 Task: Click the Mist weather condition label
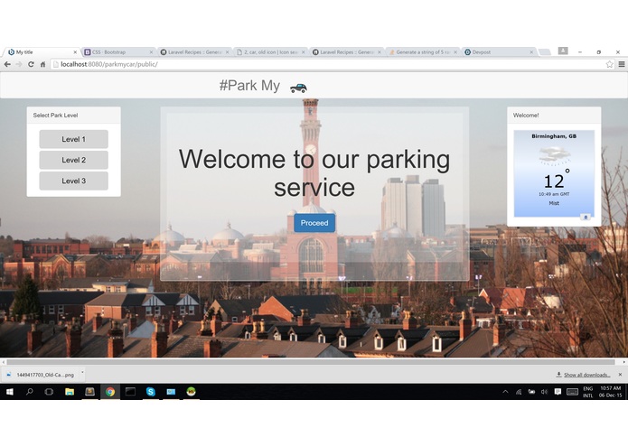click(554, 203)
